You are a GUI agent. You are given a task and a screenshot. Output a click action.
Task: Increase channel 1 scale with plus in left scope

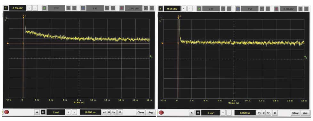click(29, 8)
